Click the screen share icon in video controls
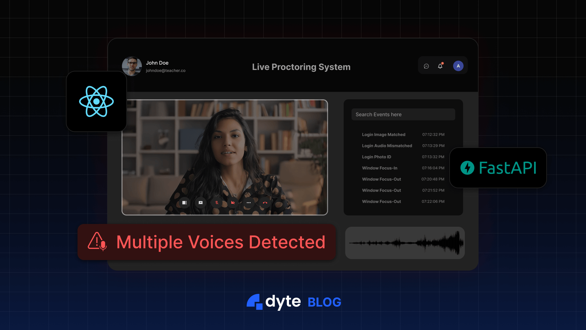Viewport: 586px width, 330px height. (201, 203)
